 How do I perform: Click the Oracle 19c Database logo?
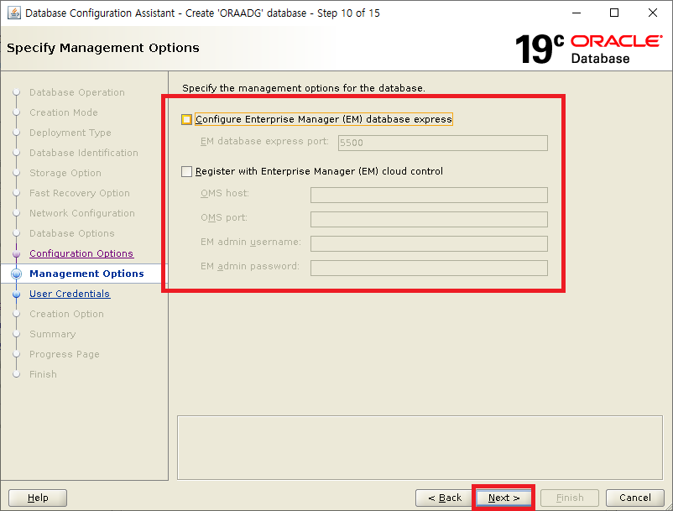coord(588,49)
